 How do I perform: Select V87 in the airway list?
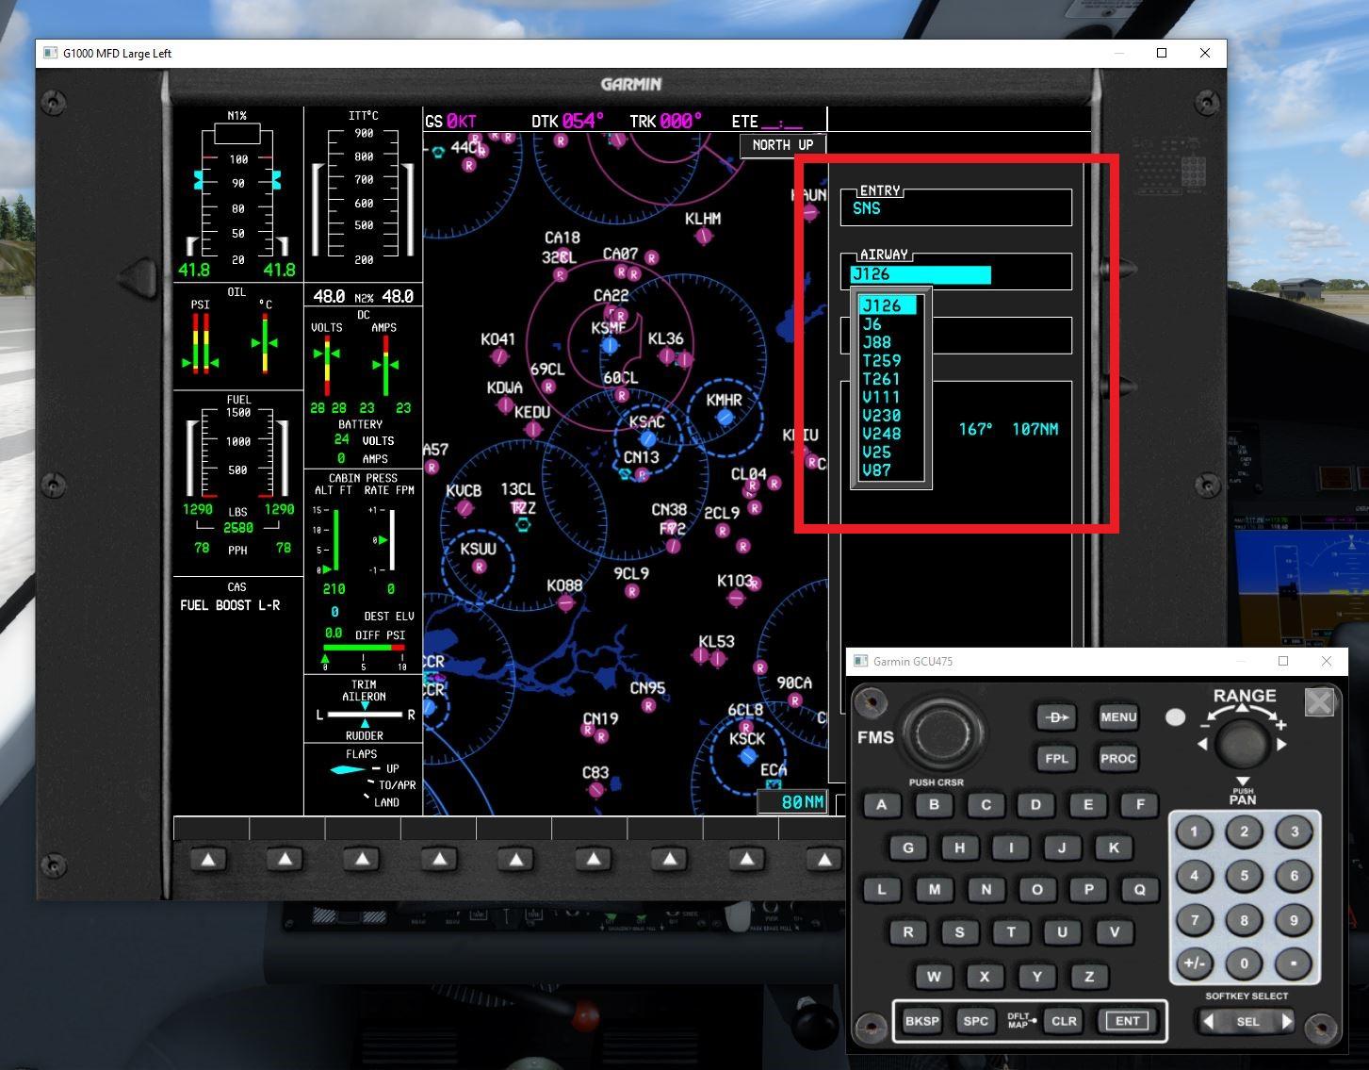pyautogui.click(x=877, y=469)
